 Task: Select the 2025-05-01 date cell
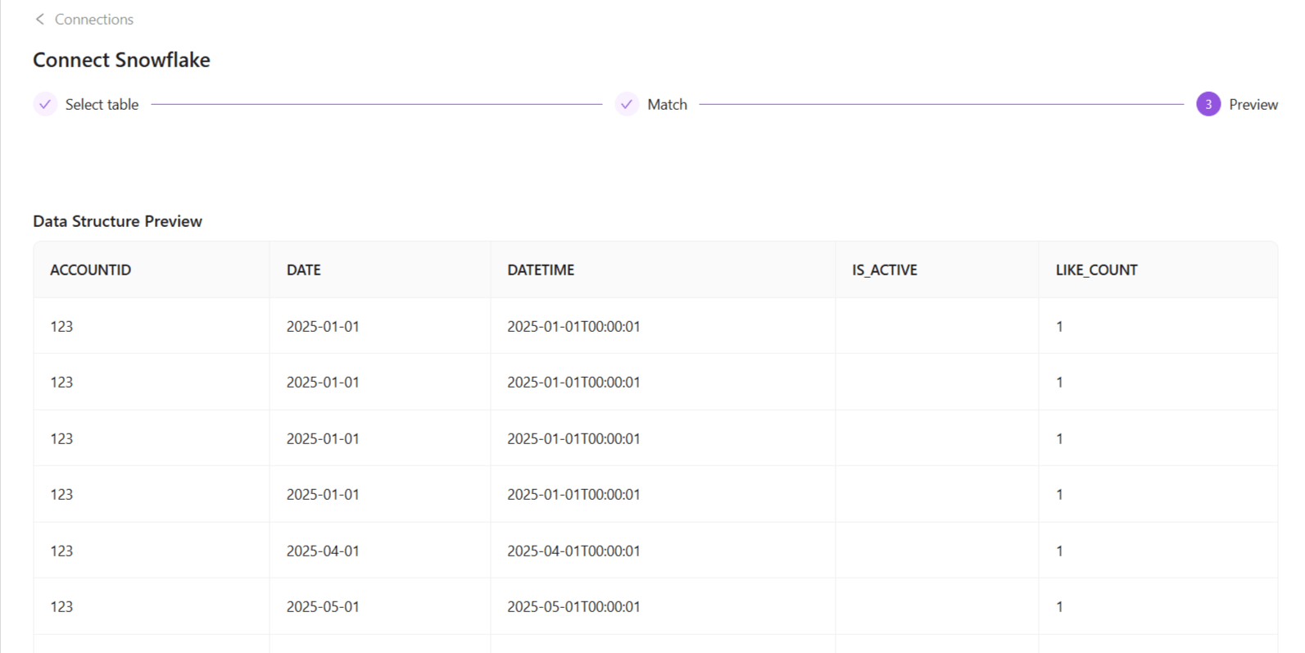tap(323, 606)
